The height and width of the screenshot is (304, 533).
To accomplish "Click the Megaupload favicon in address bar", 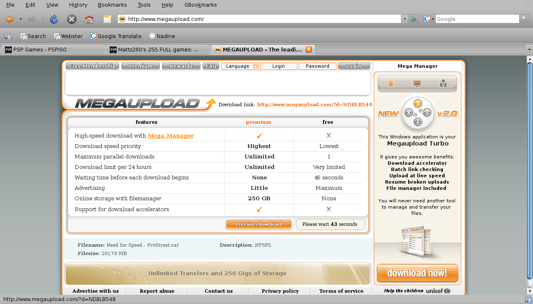I will coord(122,19).
